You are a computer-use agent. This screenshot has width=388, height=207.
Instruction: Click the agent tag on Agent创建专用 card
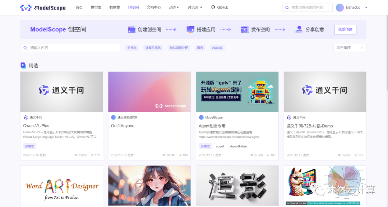pyautogui.click(x=220, y=146)
